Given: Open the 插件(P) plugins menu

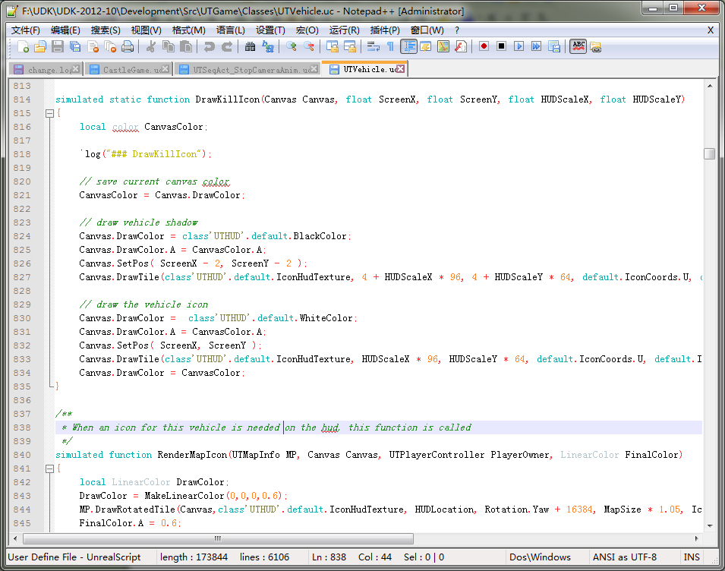Looking at the screenshot, I should [385, 30].
